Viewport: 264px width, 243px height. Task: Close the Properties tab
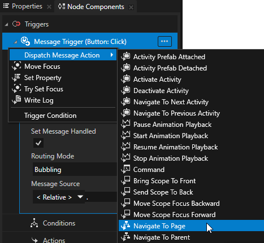(49, 7)
